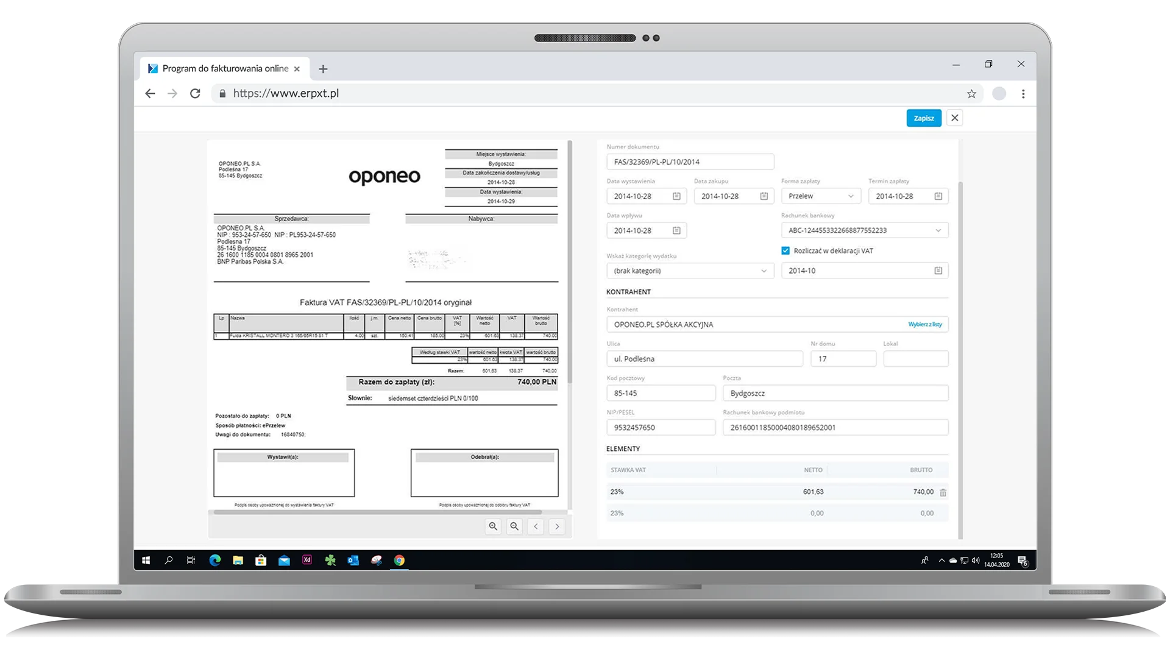Click the Numer dokumentu input field
This screenshot has height=658, width=1170.
click(x=689, y=162)
